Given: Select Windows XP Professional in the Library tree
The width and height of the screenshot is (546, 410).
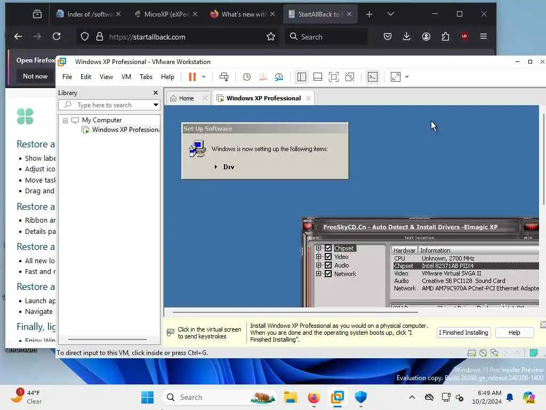Looking at the screenshot, I should click(120, 130).
